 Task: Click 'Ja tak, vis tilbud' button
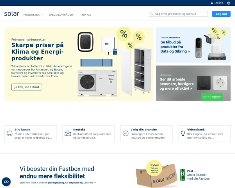(27, 87)
